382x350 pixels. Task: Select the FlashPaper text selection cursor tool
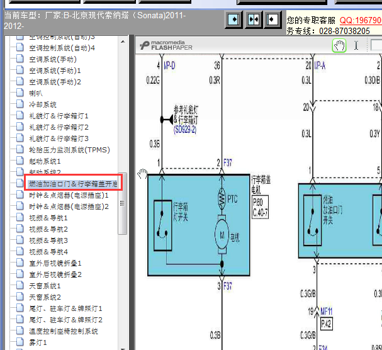click(x=356, y=45)
